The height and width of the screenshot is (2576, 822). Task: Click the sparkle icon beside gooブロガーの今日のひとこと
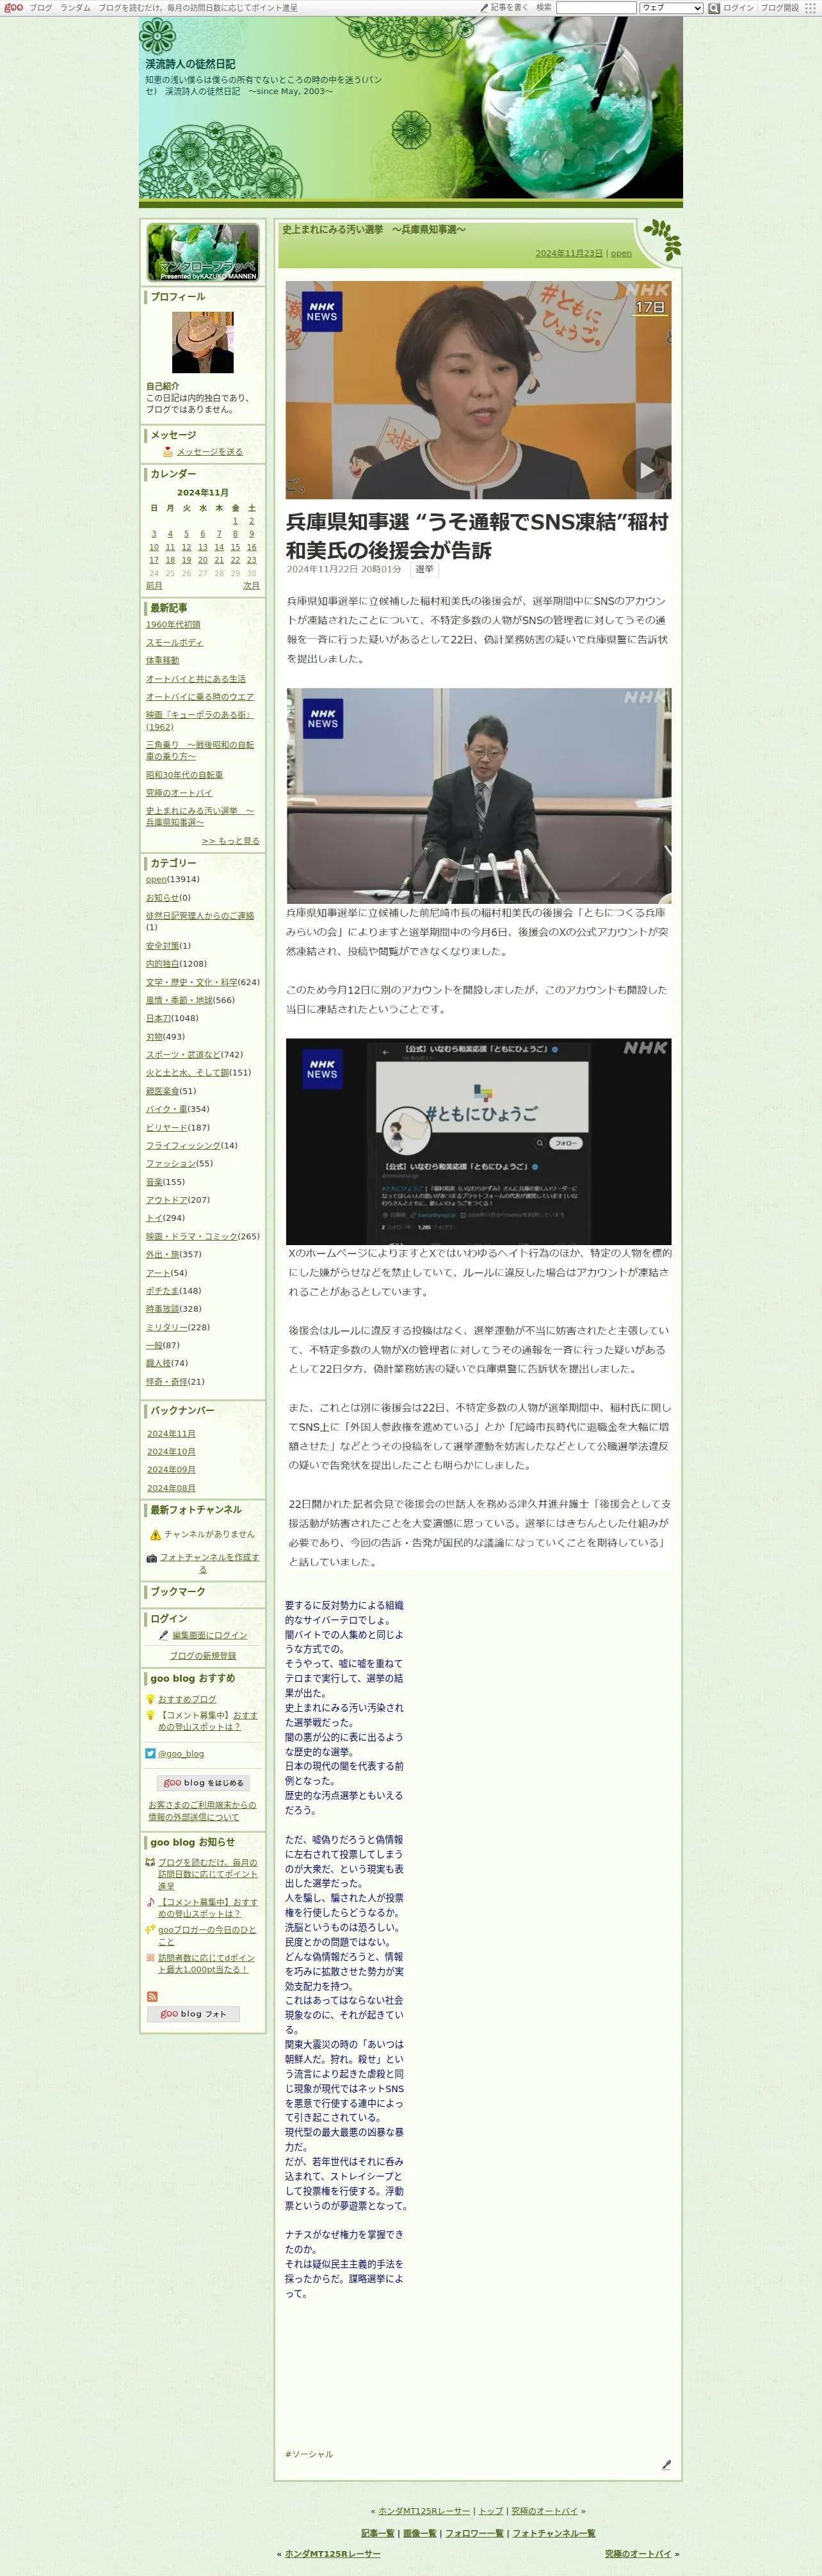coord(151,1929)
